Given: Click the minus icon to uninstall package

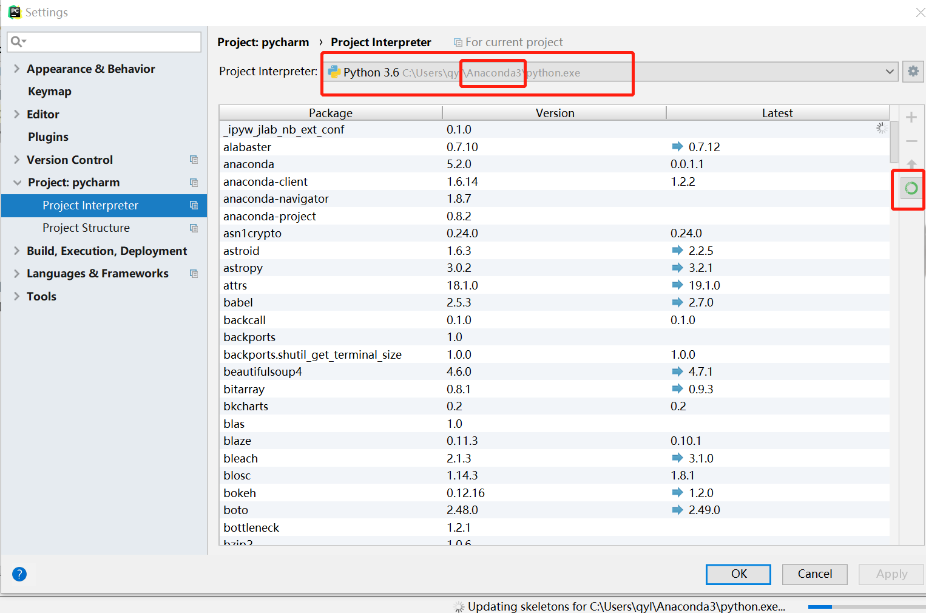Looking at the screenshot, I should 911,141.
